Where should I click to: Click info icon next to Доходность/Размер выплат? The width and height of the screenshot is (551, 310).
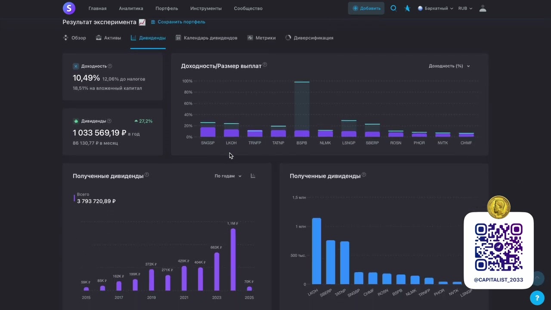coord(265,65)
